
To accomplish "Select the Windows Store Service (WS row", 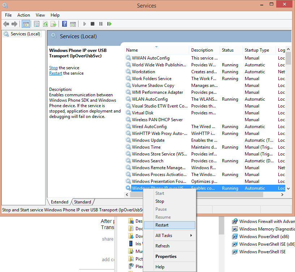I will pos(205,154).
